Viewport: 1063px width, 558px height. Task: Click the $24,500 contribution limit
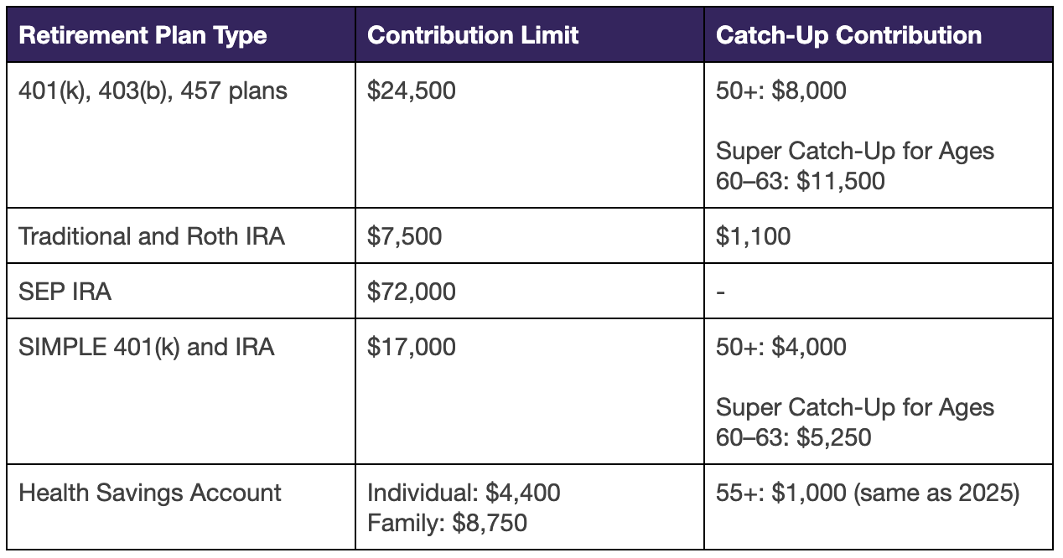(412, 90)
